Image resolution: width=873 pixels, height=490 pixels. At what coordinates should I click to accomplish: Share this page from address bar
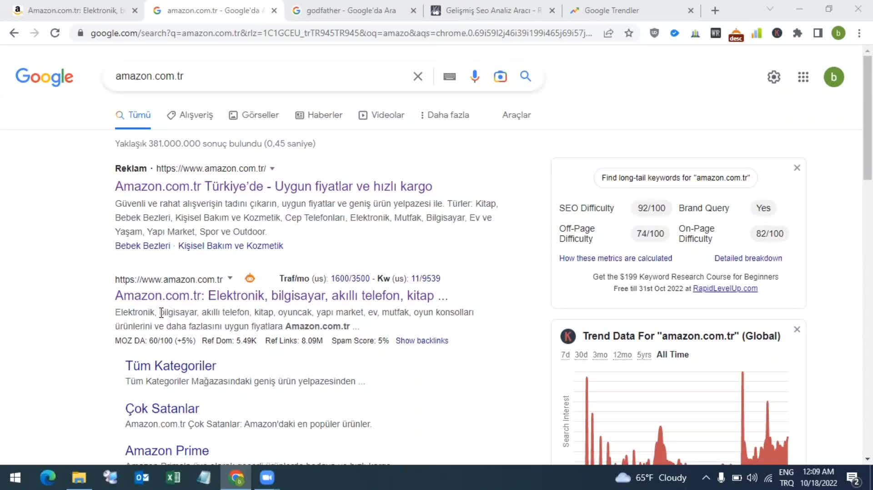(608, 33)
